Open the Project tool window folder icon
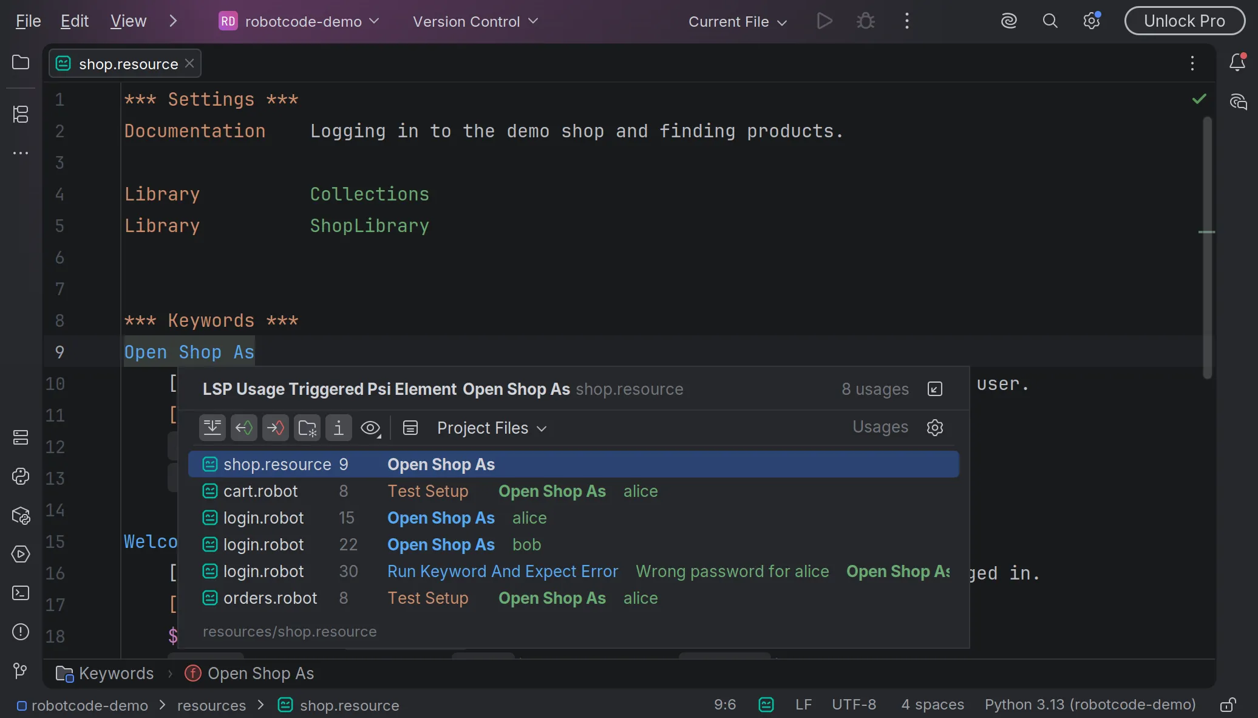The image size is (1258, 718). pos(21,63)
